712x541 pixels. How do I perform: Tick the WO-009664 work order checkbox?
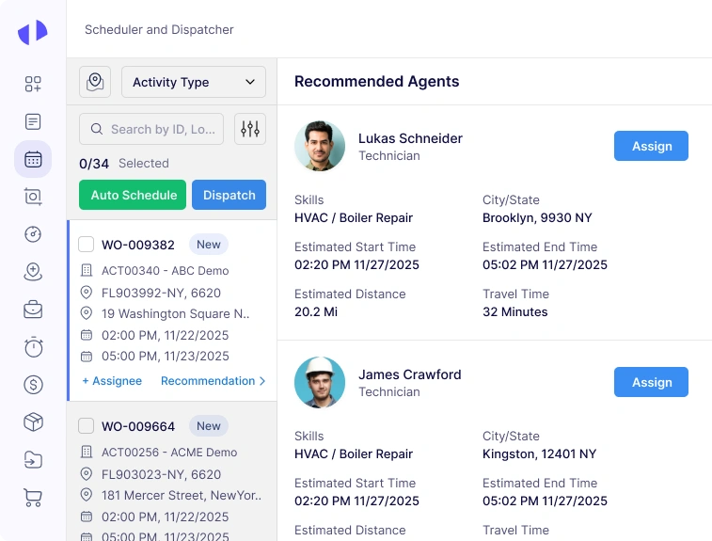[x=86, y=426]
